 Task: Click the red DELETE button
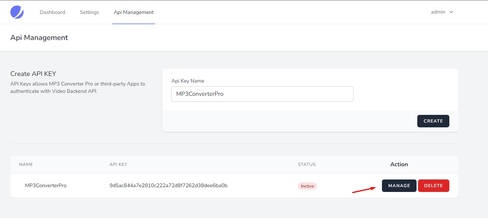pyautogui.click(x=433, y=186)
